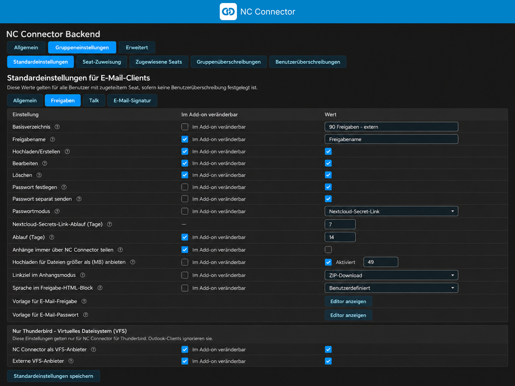Help icon for NC Connector als VFS-Anbieter
Screen dimensions: 515x386
click(94, 350)
